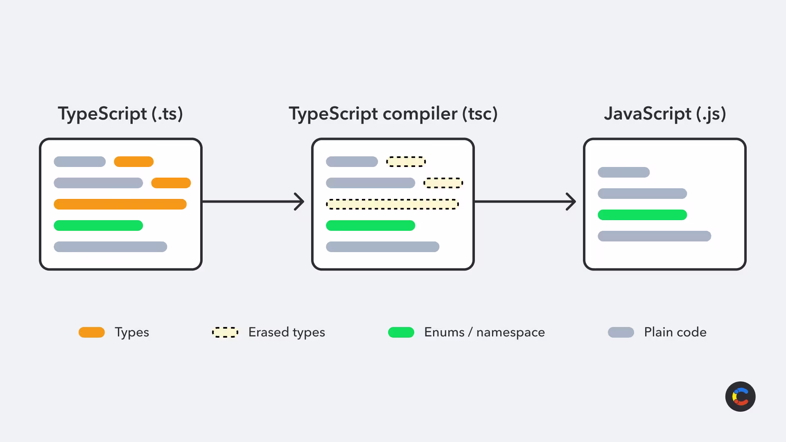
Task: Click the green bar in the TypeScript box
Action: click(x=98, y=226)
